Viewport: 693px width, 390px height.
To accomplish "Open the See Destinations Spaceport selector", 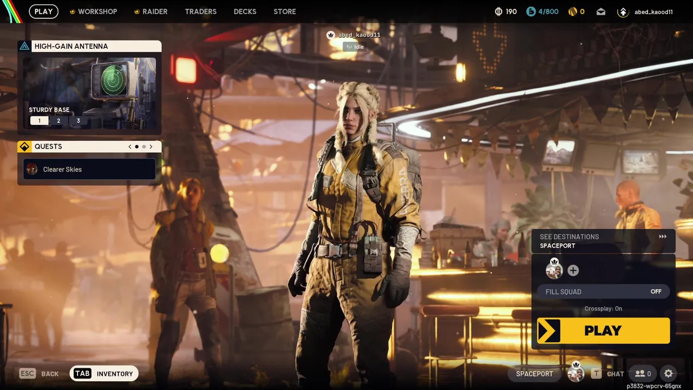I will [x=603, y=241].
